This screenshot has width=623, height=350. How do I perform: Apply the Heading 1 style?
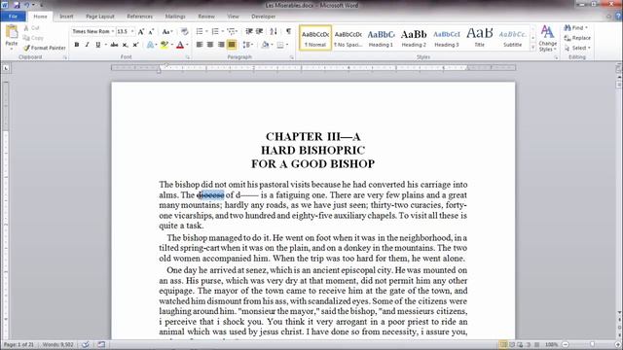[381, 38]
